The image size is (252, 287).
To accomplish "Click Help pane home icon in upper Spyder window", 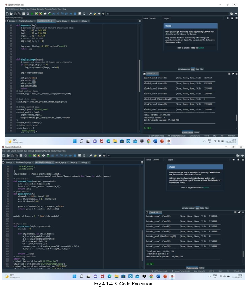I will tap(227, 18).
